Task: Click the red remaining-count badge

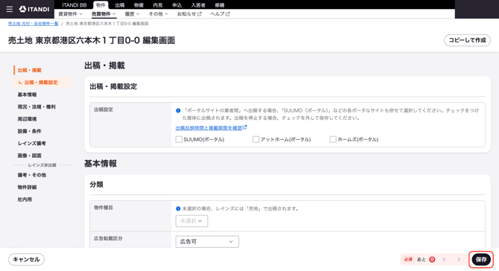Action: coord(432,260)
